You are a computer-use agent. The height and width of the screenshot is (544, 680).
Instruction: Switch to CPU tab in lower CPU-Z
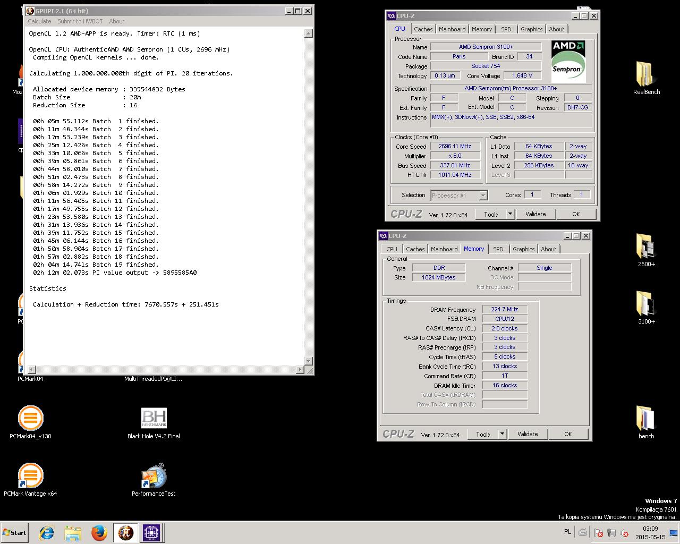[x=392, y=249]
